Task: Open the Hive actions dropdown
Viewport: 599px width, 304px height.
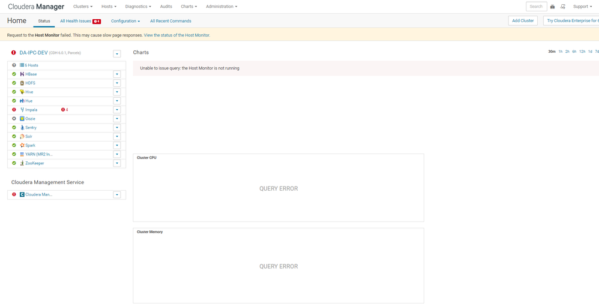Action: (117, 92)
